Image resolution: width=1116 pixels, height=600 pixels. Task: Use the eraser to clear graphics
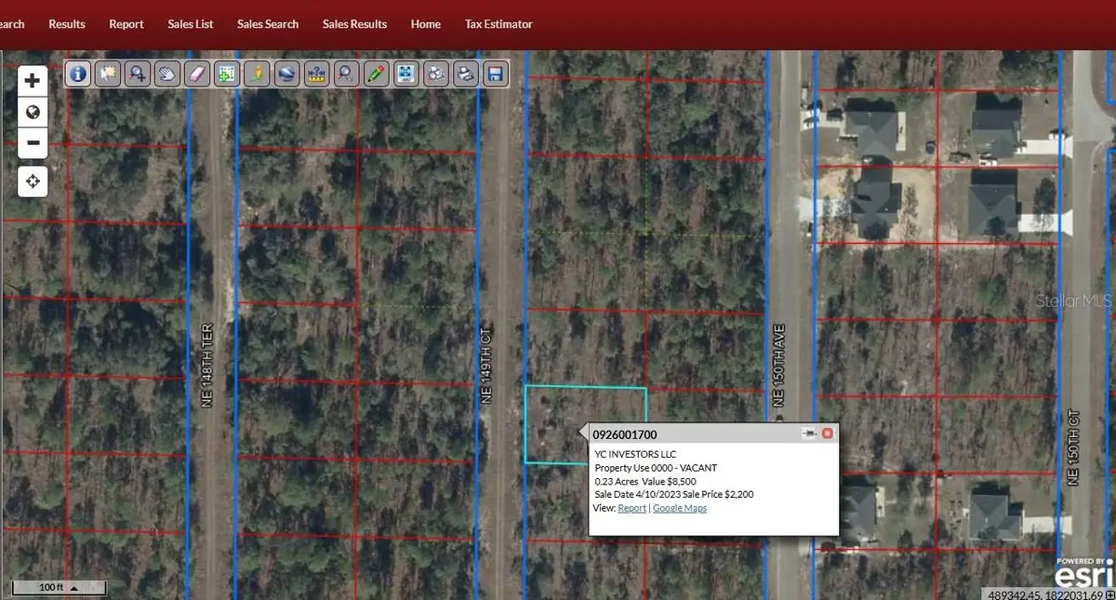(196, 73)
